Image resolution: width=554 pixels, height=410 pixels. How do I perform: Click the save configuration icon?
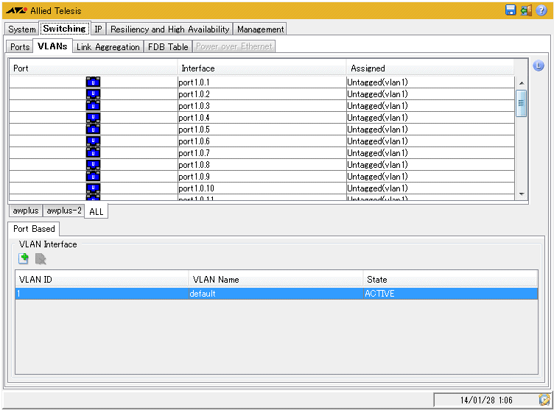coord(511,10)
